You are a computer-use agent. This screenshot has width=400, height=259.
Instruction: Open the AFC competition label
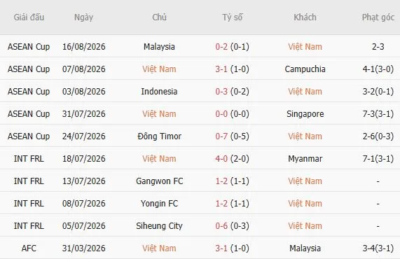click(29, 248)
